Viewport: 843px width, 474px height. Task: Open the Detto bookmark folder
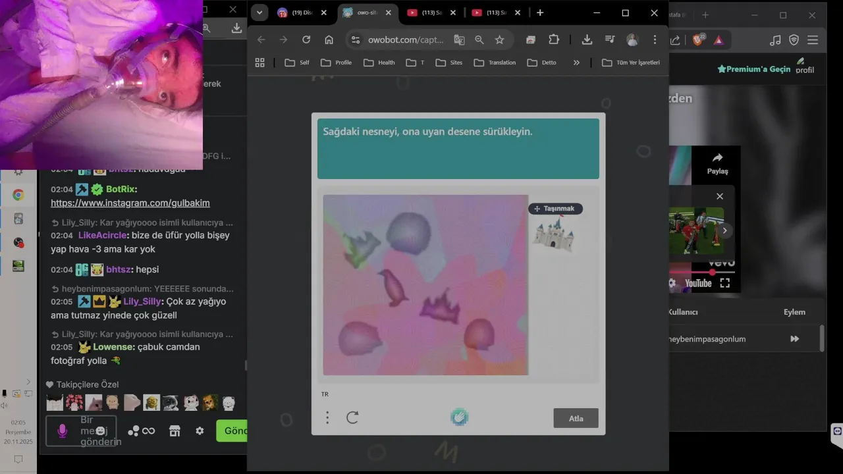click(541, 63)
